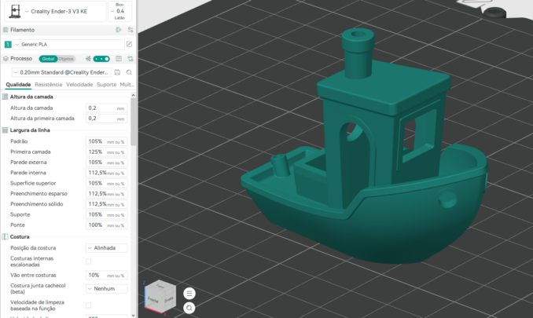Click the Padrão line width field

[x=106, y=141]
